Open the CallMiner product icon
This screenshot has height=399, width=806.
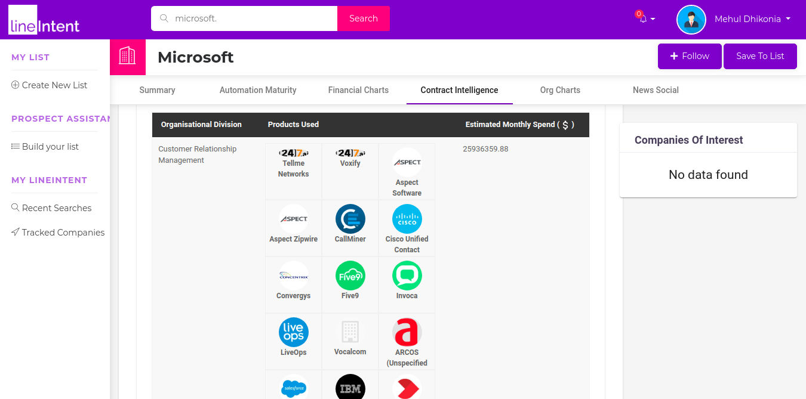point(350,219)
